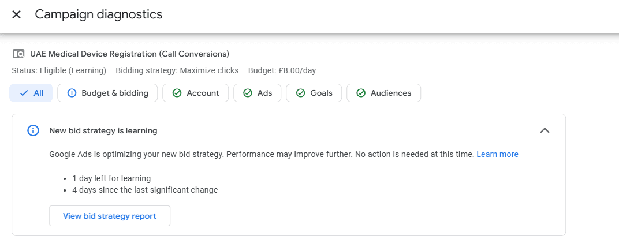Click 4 days since last significant change
The width and height of the screenshot is (619, 247).
(146, 190)
